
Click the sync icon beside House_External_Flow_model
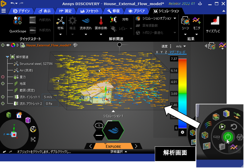point(75,45)
